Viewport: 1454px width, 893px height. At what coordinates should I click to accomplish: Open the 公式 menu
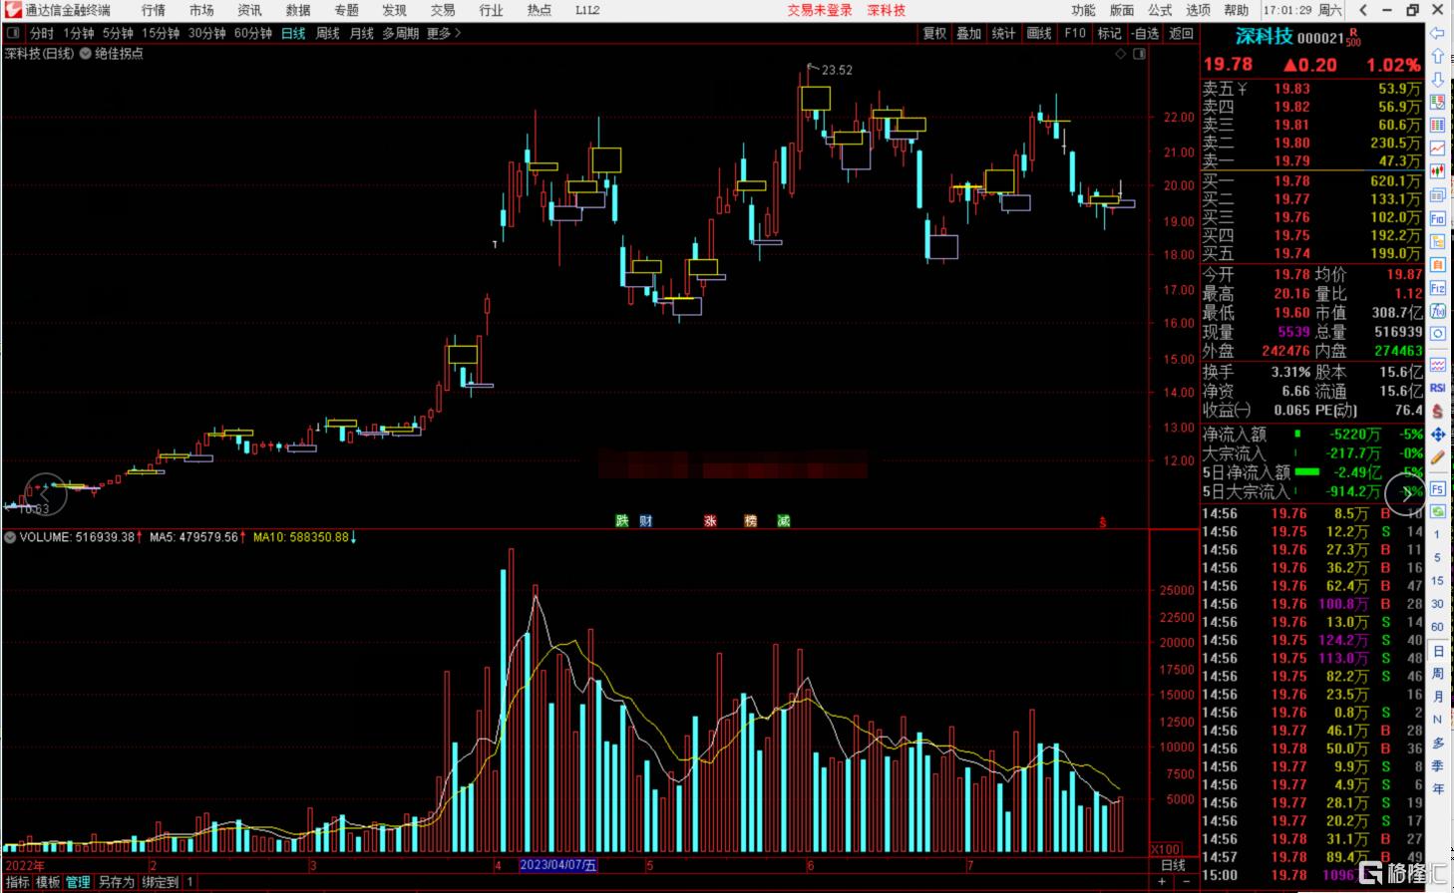coord(1160,10)
